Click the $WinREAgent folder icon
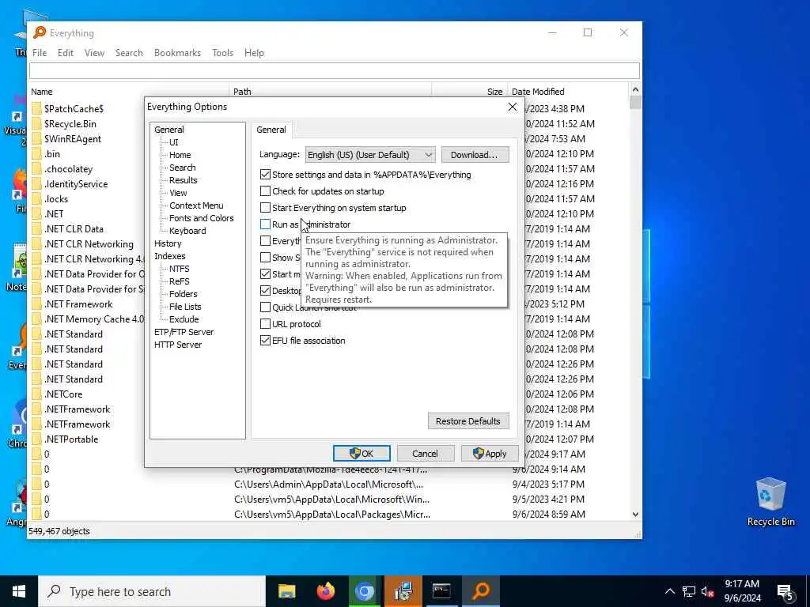 tap(36, 139)
